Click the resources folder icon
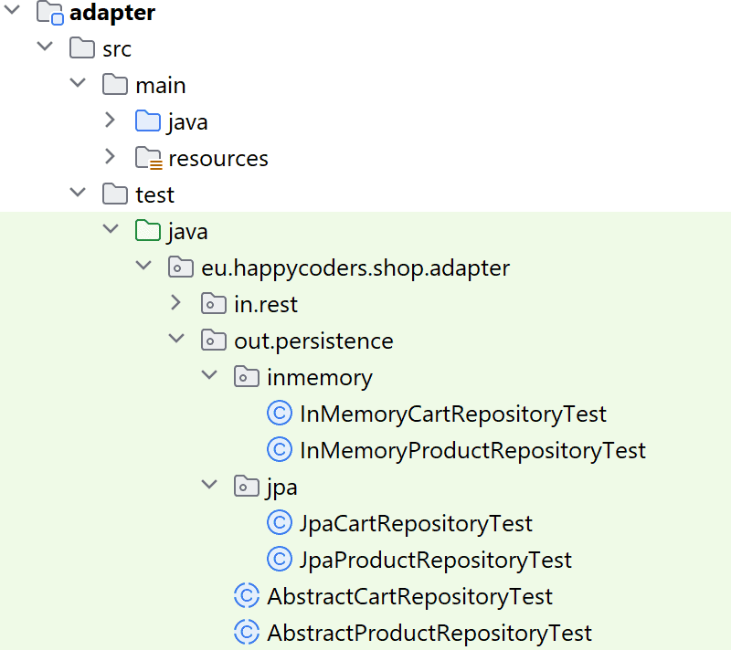Screen dimensions: 731x650 tap(147, 157)
